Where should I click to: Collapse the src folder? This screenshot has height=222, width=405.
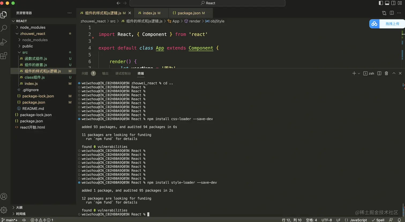click(19, 52)
